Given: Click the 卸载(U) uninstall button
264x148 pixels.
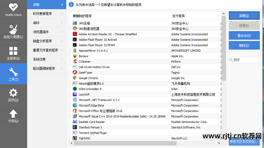Looking at the screenshot, I should click(x=244, y=16).
